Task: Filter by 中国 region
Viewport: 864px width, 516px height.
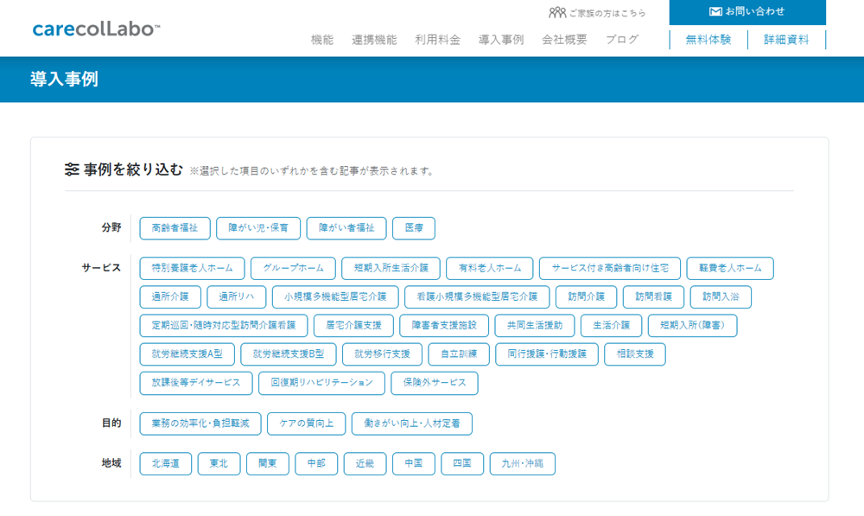Action: click(414, 464)
